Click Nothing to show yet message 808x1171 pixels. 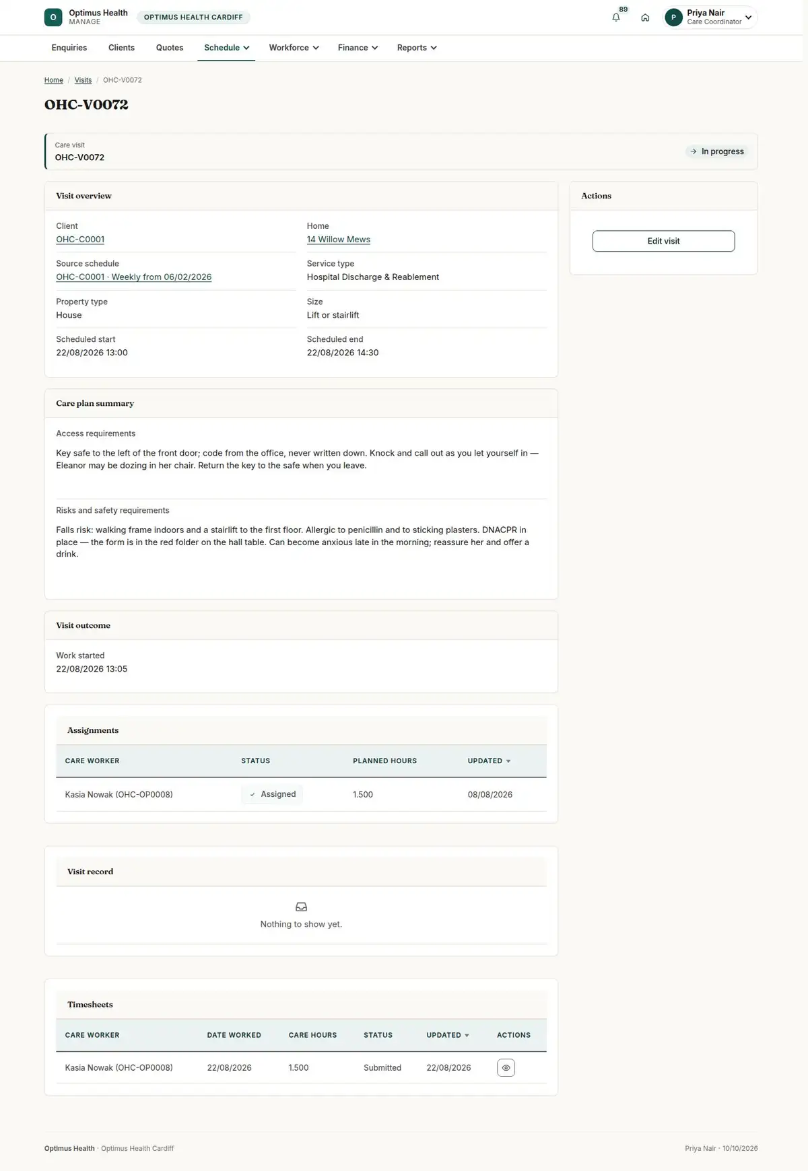coord(301,924)
